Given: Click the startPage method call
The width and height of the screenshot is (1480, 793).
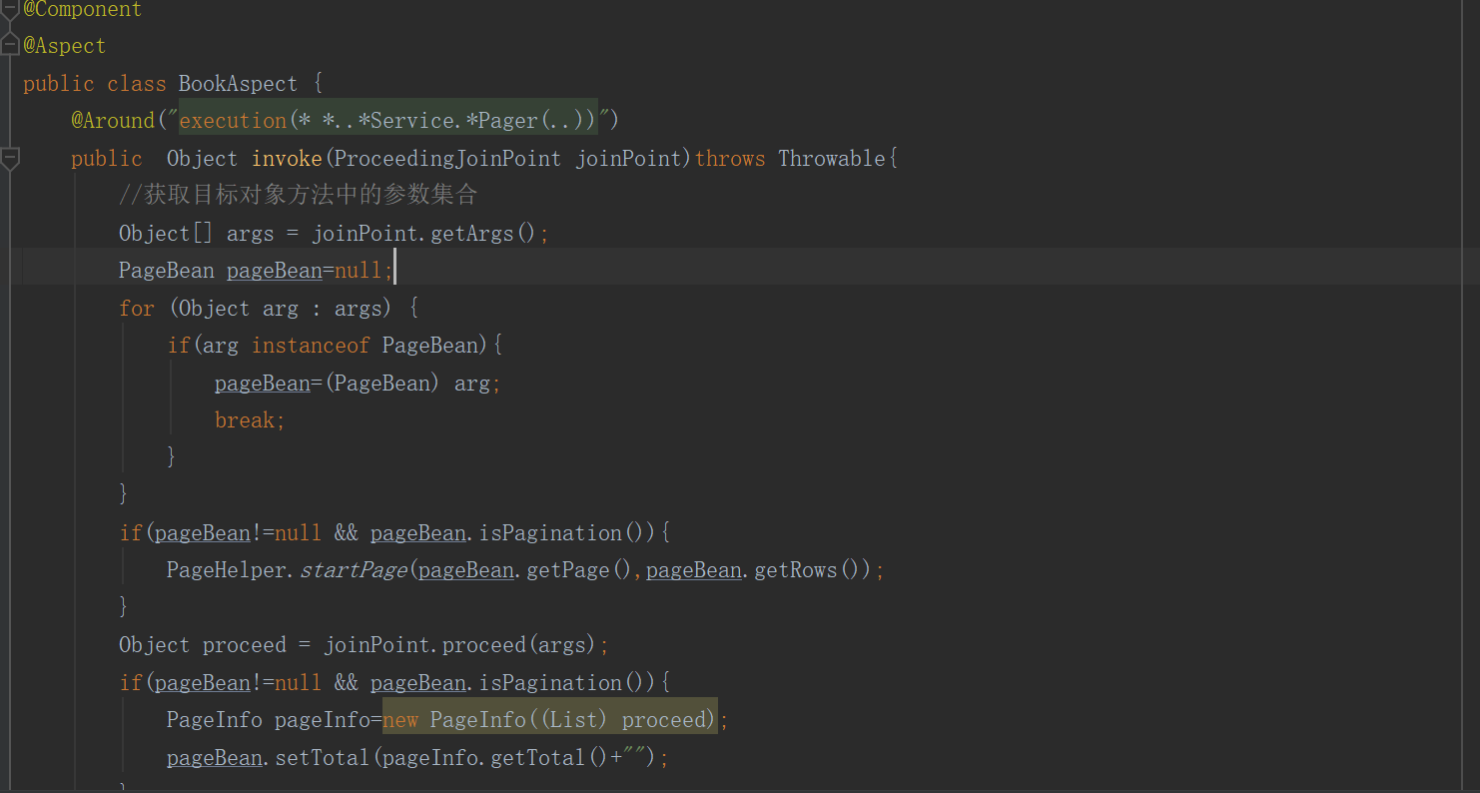Looking at the screenshot, I should pos(354,570).
